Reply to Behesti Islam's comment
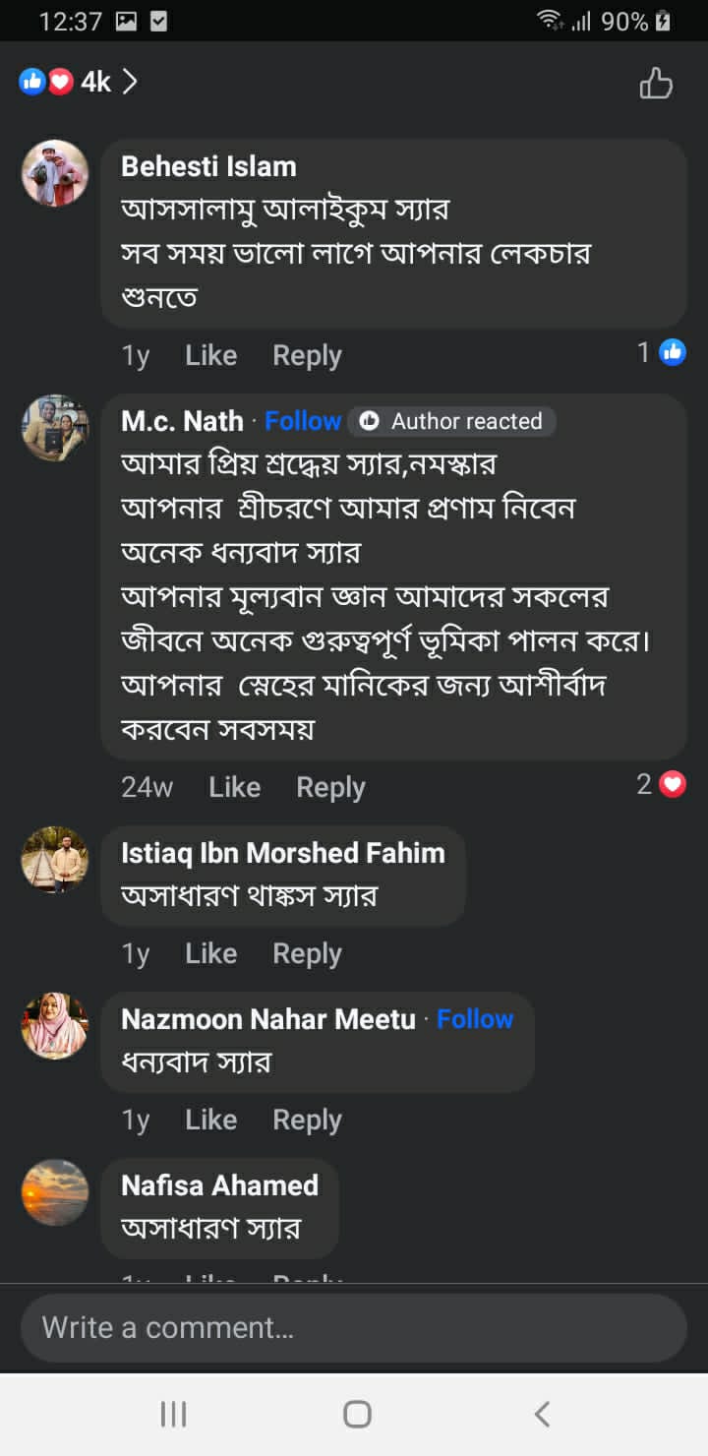 (307, 355)
